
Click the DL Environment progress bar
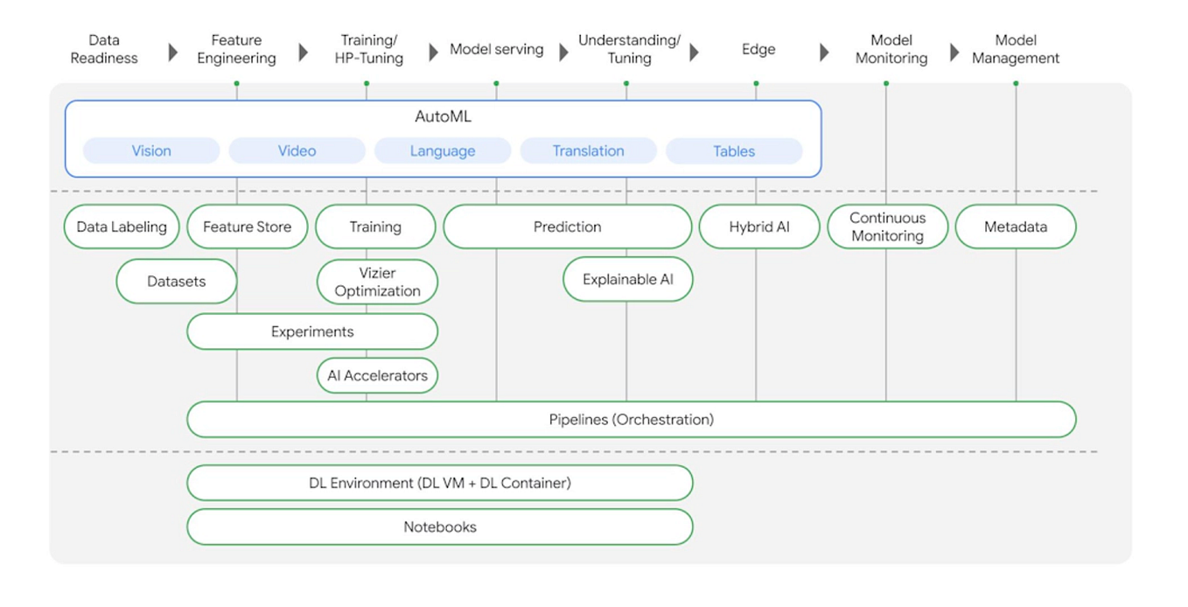(x=440, y=482)
